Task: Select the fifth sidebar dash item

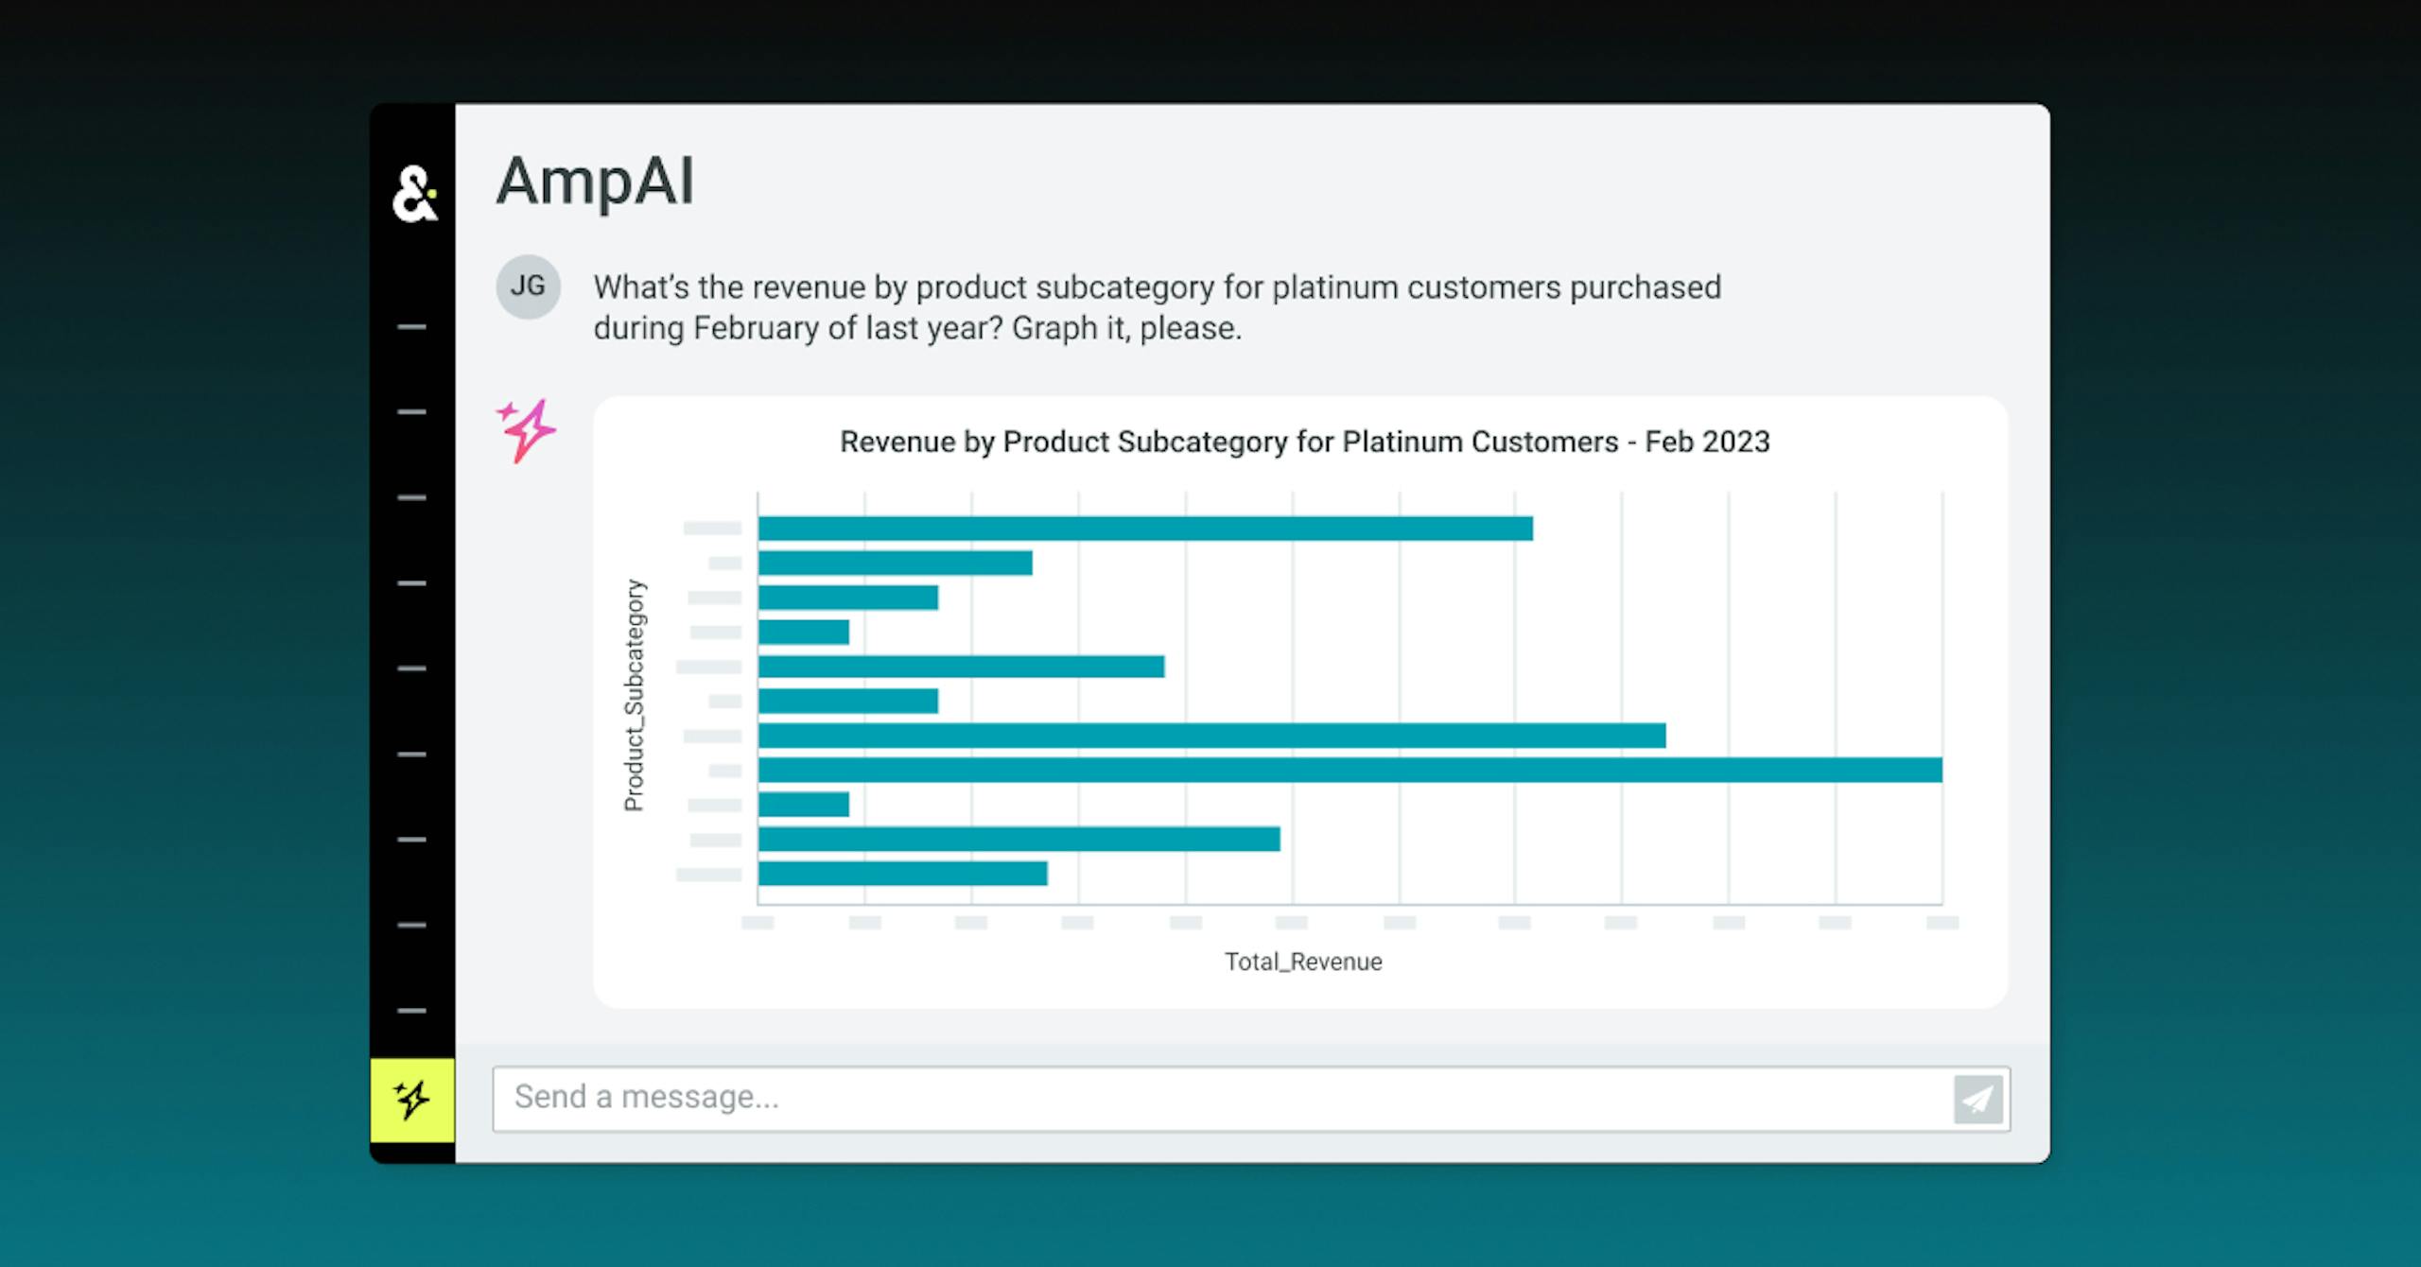Action: point(411,668)
